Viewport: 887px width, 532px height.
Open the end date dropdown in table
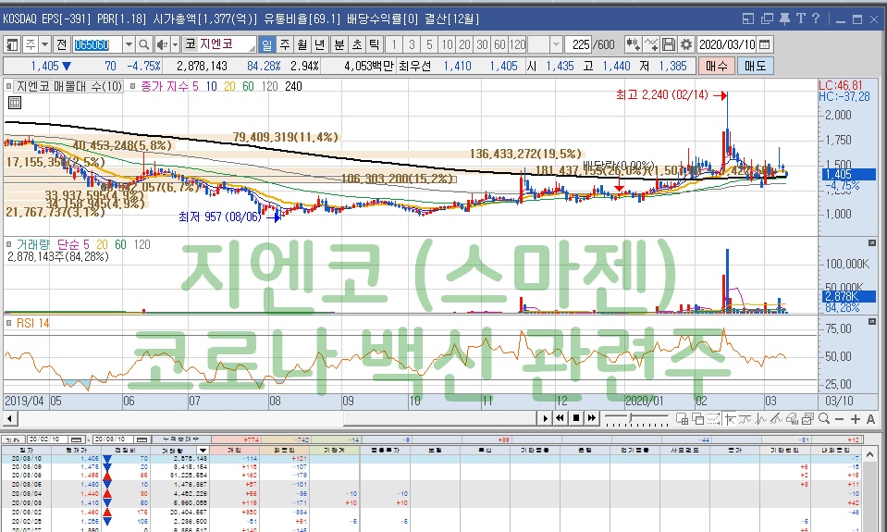tap(142, 439)
